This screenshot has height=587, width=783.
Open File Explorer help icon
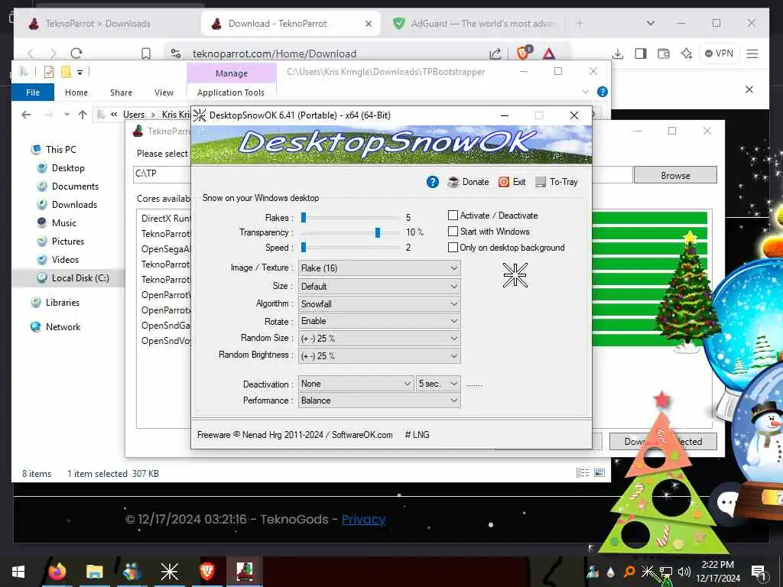point(603,92)
